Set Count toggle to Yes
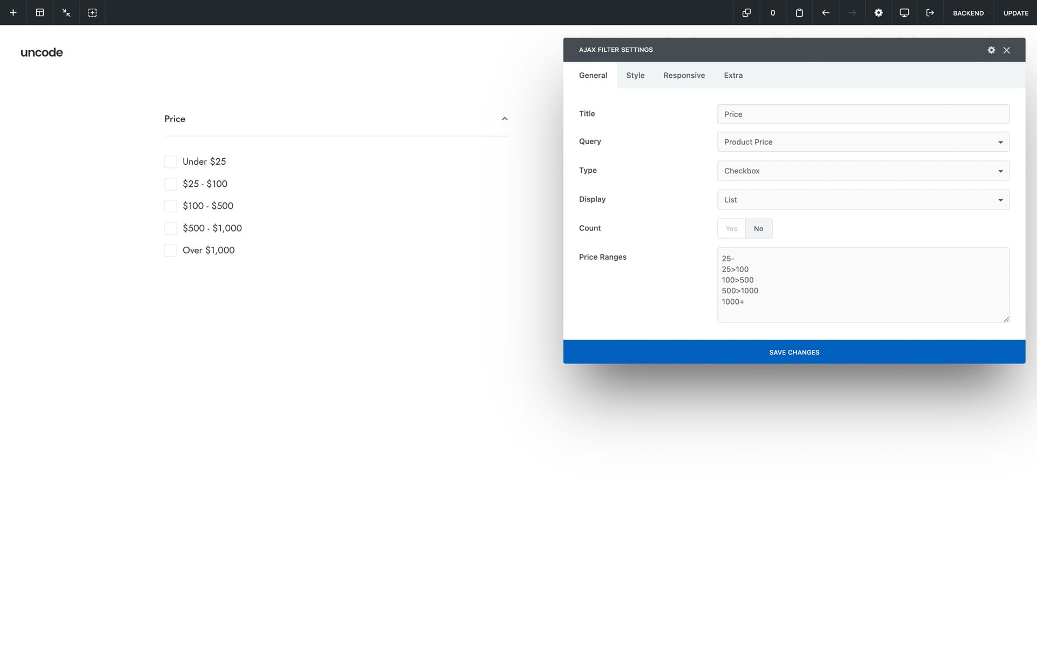Screen dimensions: 1037x648 731,228
